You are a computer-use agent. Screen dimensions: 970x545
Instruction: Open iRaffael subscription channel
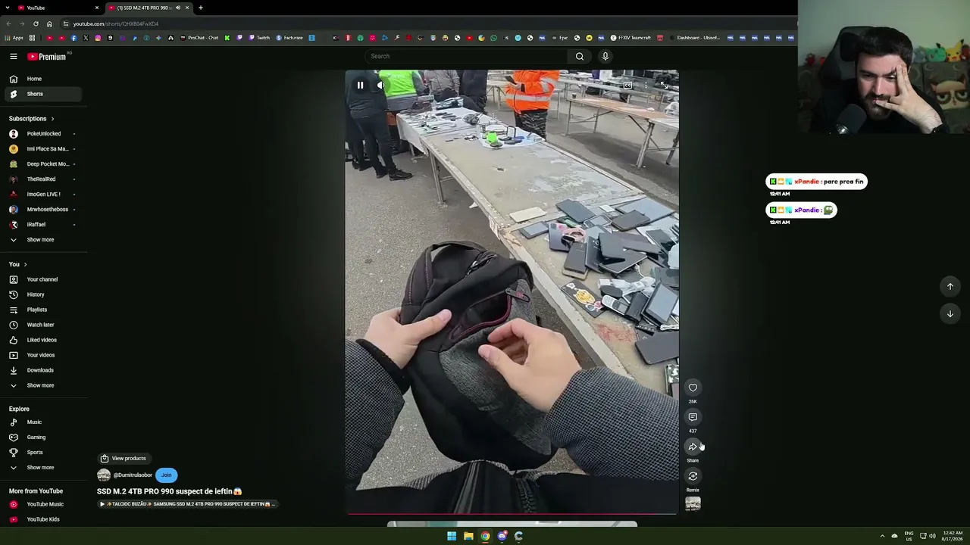(43, 225)
